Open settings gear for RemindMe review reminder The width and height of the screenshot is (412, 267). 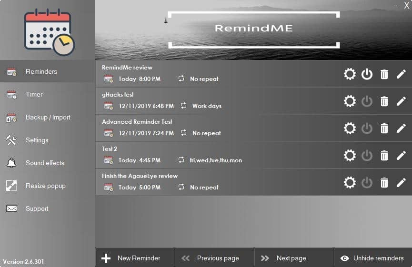click(350, 74)
